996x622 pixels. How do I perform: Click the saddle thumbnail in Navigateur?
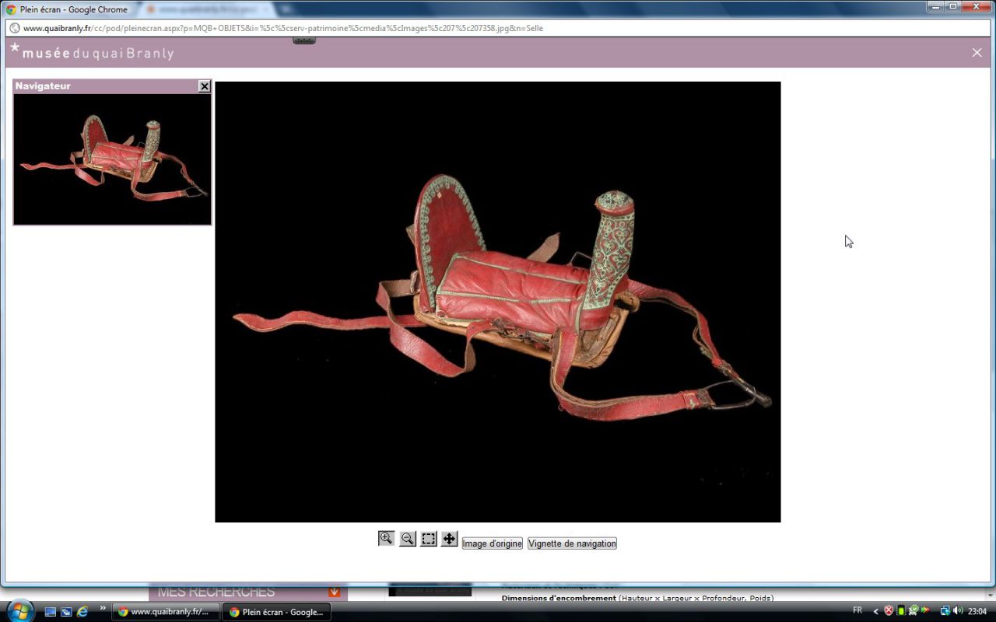point(112,159)
